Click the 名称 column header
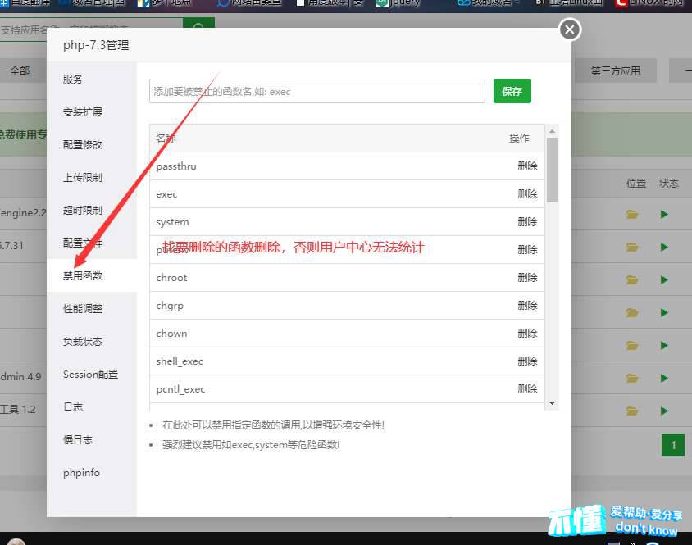 coord(166,139)
